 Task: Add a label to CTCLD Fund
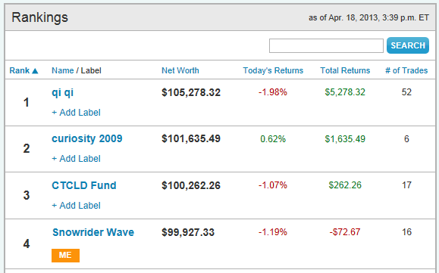click(x=76, y=206)
